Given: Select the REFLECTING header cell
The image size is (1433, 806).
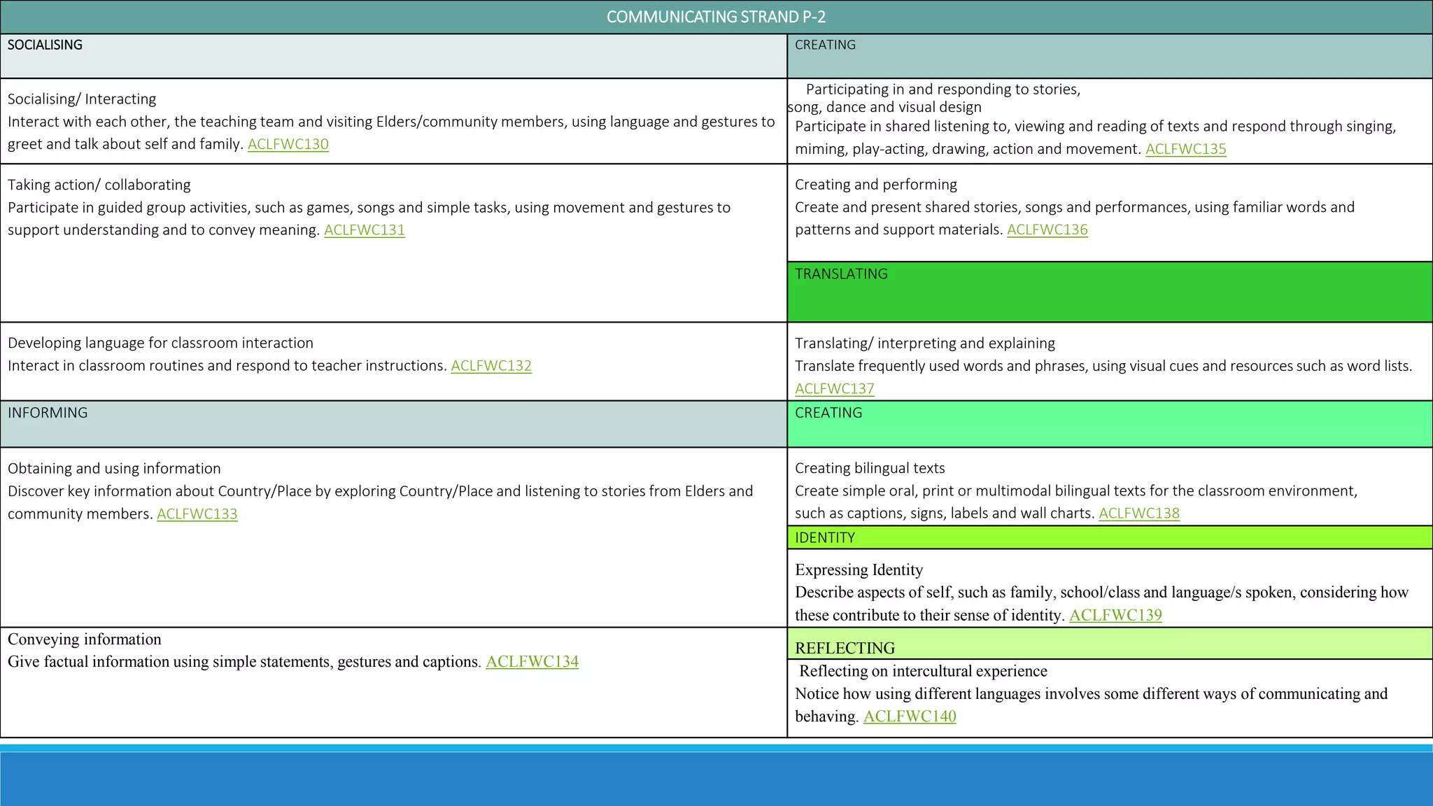Looking at the screenshot, I should (x=1109, y=644).
